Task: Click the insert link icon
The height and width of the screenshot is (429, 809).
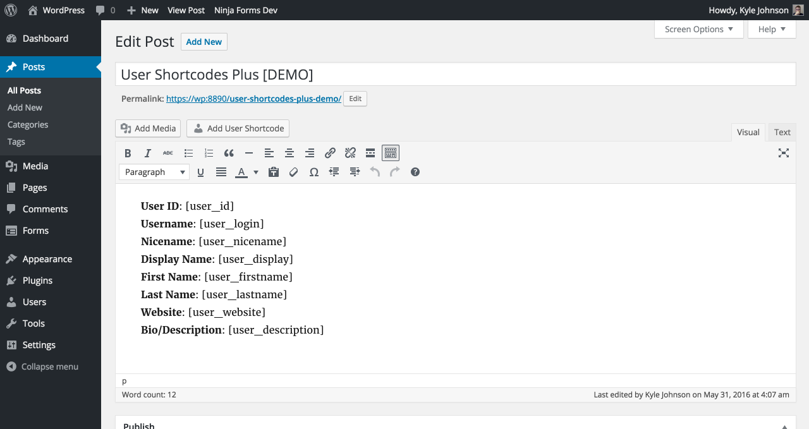Action: pos(330,153)
